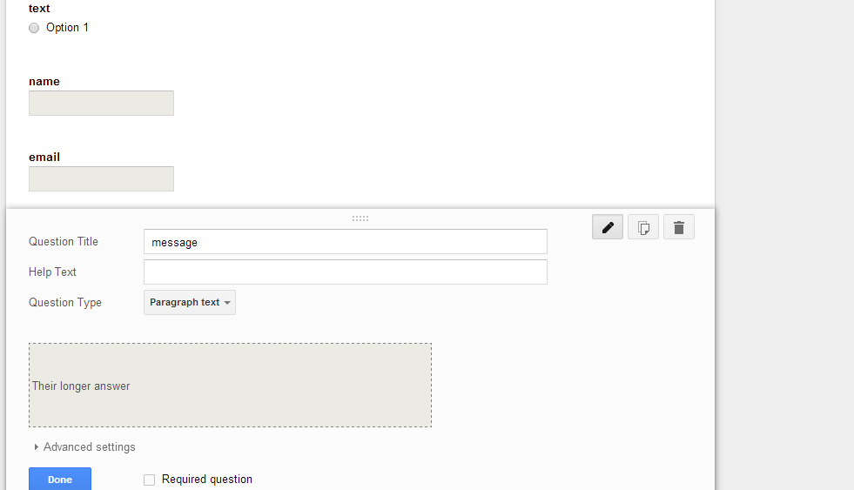854x490 pixels.
Task: Click the name answer box
Action: tap(101, 103)
